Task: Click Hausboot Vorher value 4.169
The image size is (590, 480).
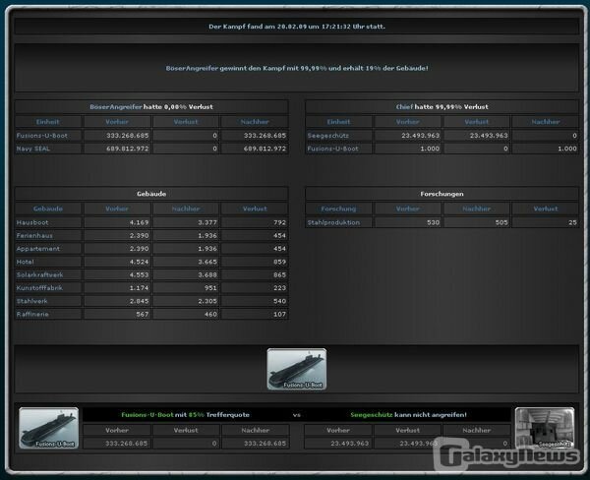Action: 139,222
